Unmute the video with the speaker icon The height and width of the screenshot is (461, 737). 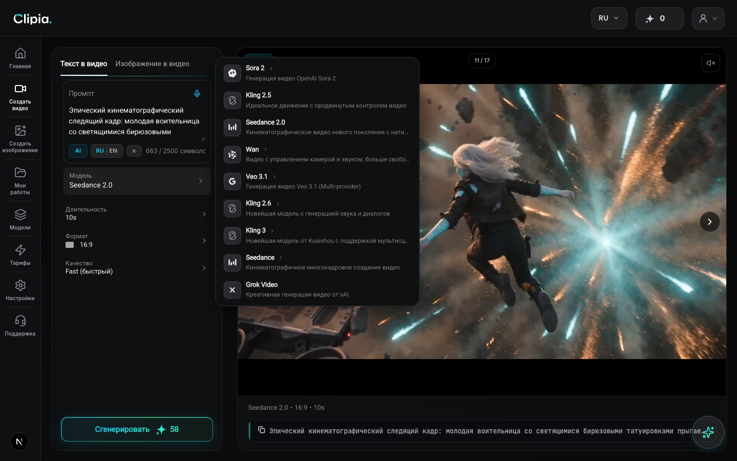coord(711,63)
